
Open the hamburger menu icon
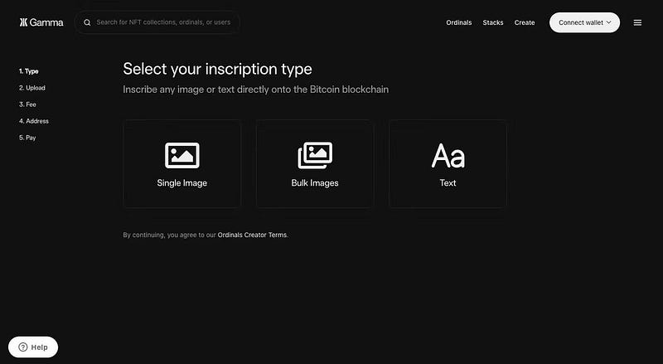[x=637, y=23]
